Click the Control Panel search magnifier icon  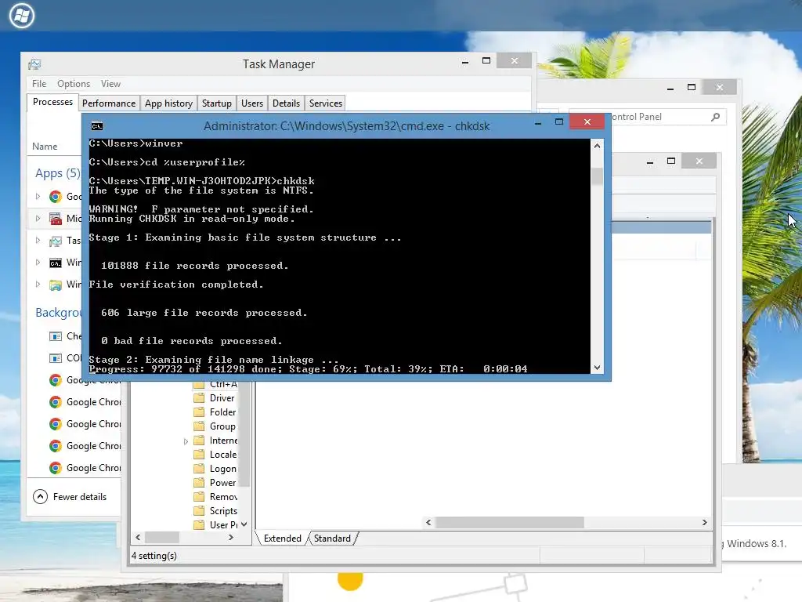pyautogui.click(x=716, y=117)
